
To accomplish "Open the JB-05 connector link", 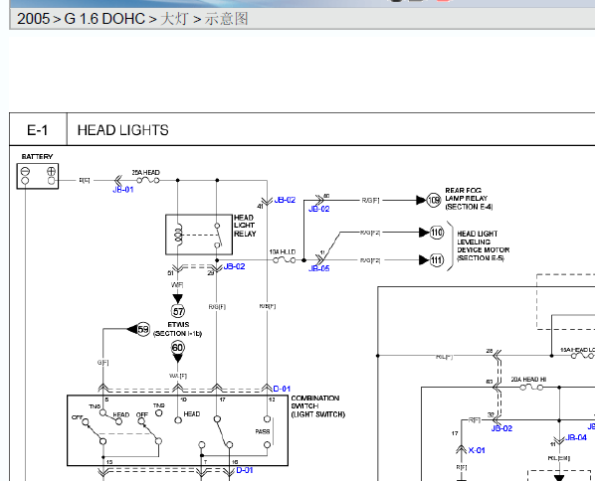I will click(x=319, y=268).
